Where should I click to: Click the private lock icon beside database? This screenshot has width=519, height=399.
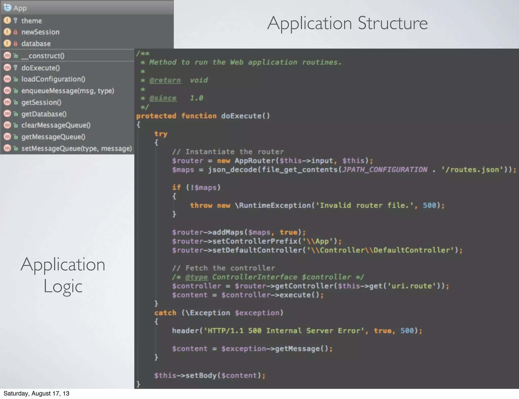coord(15,44)
